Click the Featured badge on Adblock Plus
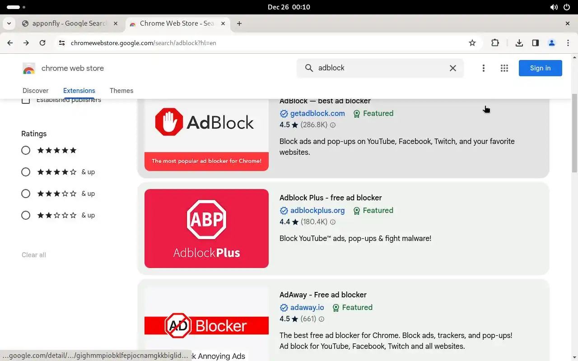The image size is (578, 361). click(x=373, y=211)
